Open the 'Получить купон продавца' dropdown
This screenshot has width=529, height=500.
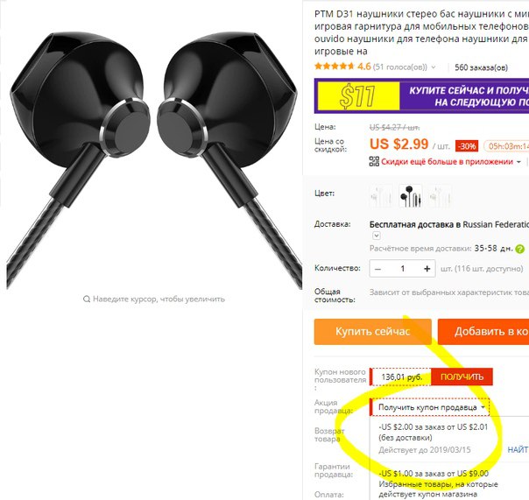pos(430,407)
